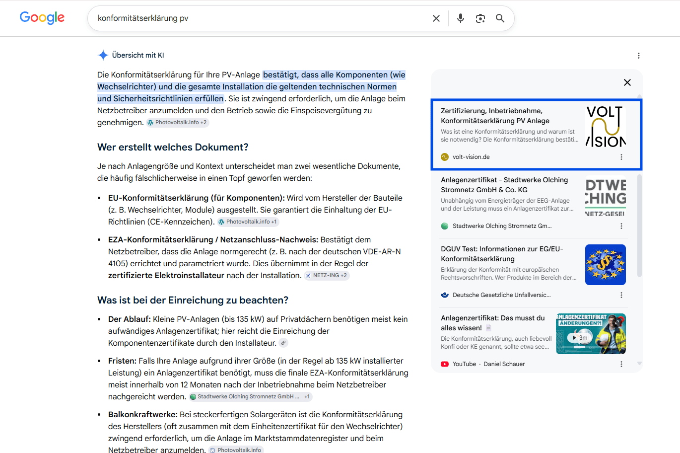This screenshot has width=680, height=453.
Task: Click the DGUV EU stars thumbnail
Action: point(606,265)
